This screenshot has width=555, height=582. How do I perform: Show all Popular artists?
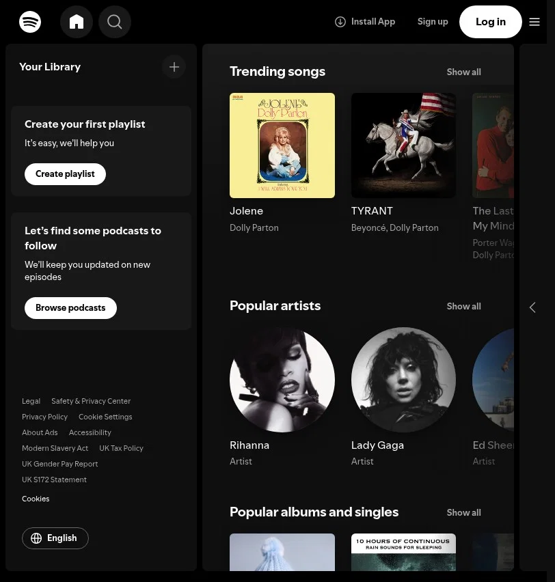click(463, 306)
